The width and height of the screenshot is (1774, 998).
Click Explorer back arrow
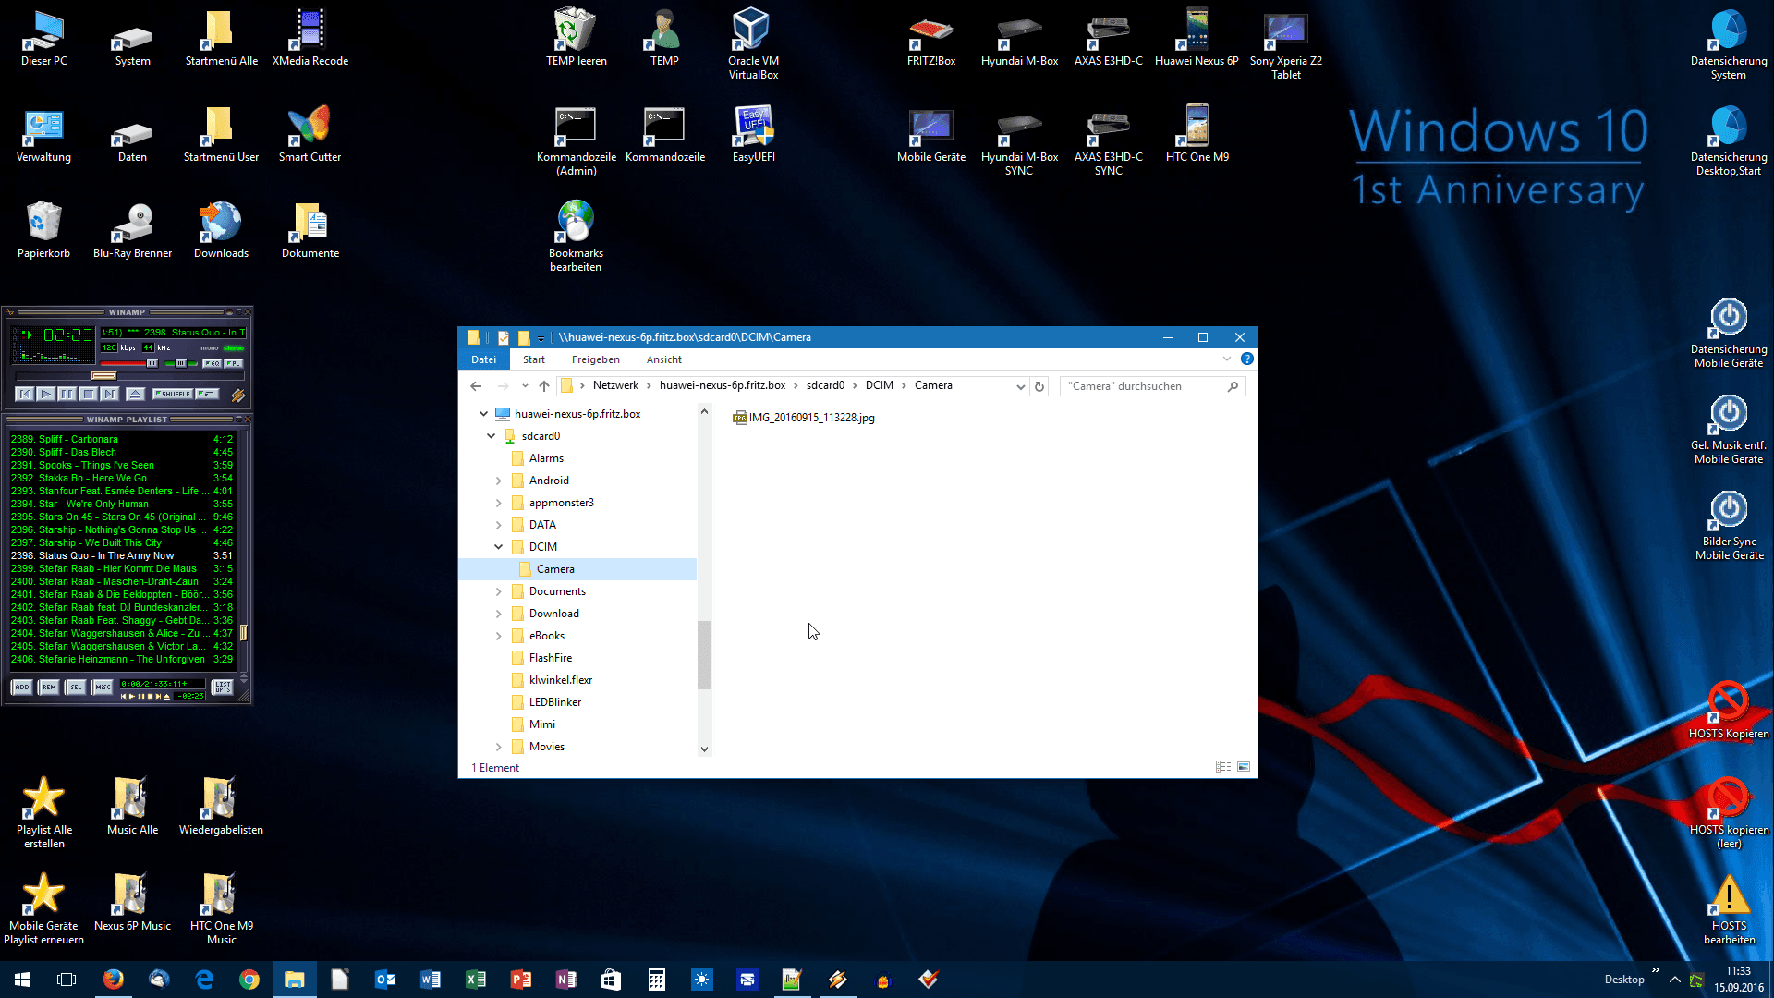476,386
